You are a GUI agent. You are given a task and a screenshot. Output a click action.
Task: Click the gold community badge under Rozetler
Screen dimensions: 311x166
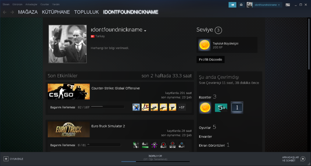tap(205, 108)
